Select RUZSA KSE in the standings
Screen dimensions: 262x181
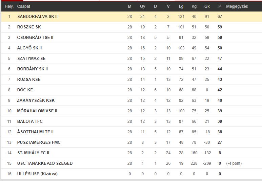[29, 80]
